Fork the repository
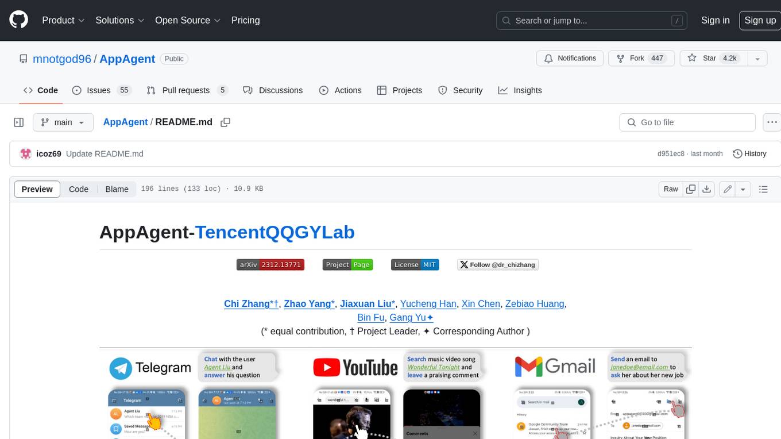 (x=640, y=59)
